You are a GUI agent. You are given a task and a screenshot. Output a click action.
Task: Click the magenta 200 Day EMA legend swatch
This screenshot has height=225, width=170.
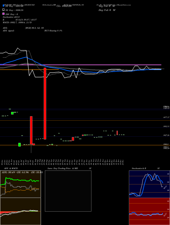[4, 14]
